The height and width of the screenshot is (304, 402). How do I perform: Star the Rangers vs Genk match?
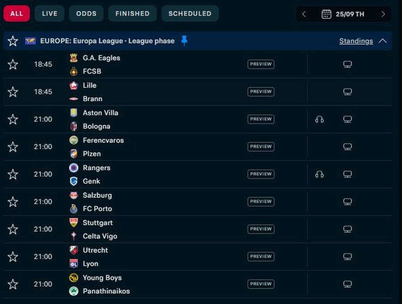(13, 174)
